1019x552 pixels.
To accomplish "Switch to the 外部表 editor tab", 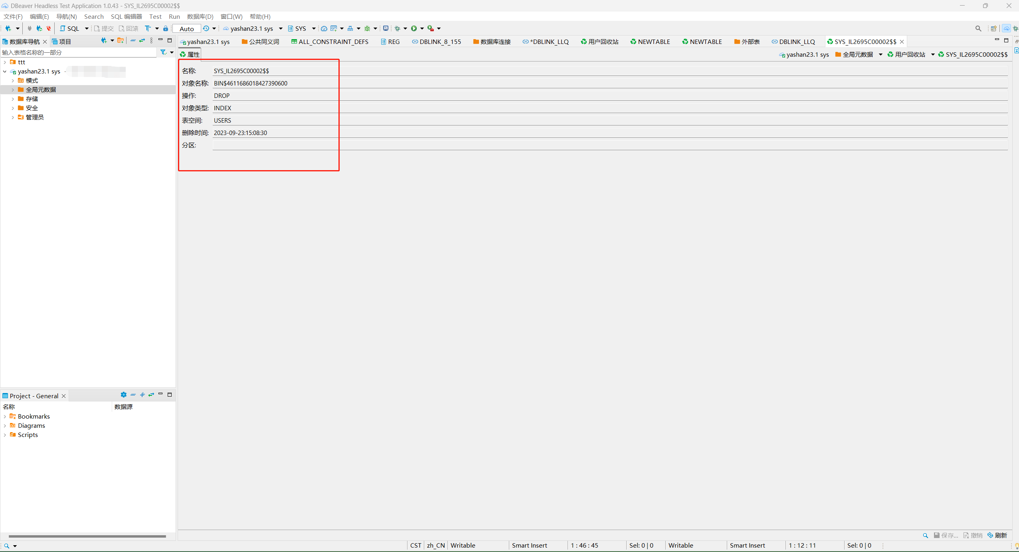I will point(747,42).
